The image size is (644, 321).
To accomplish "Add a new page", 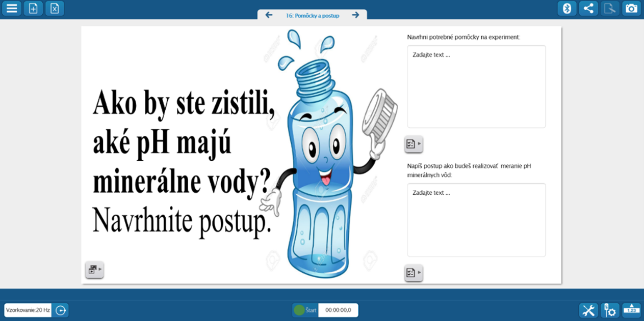I will pyautogui.click(x=33, y=9).
